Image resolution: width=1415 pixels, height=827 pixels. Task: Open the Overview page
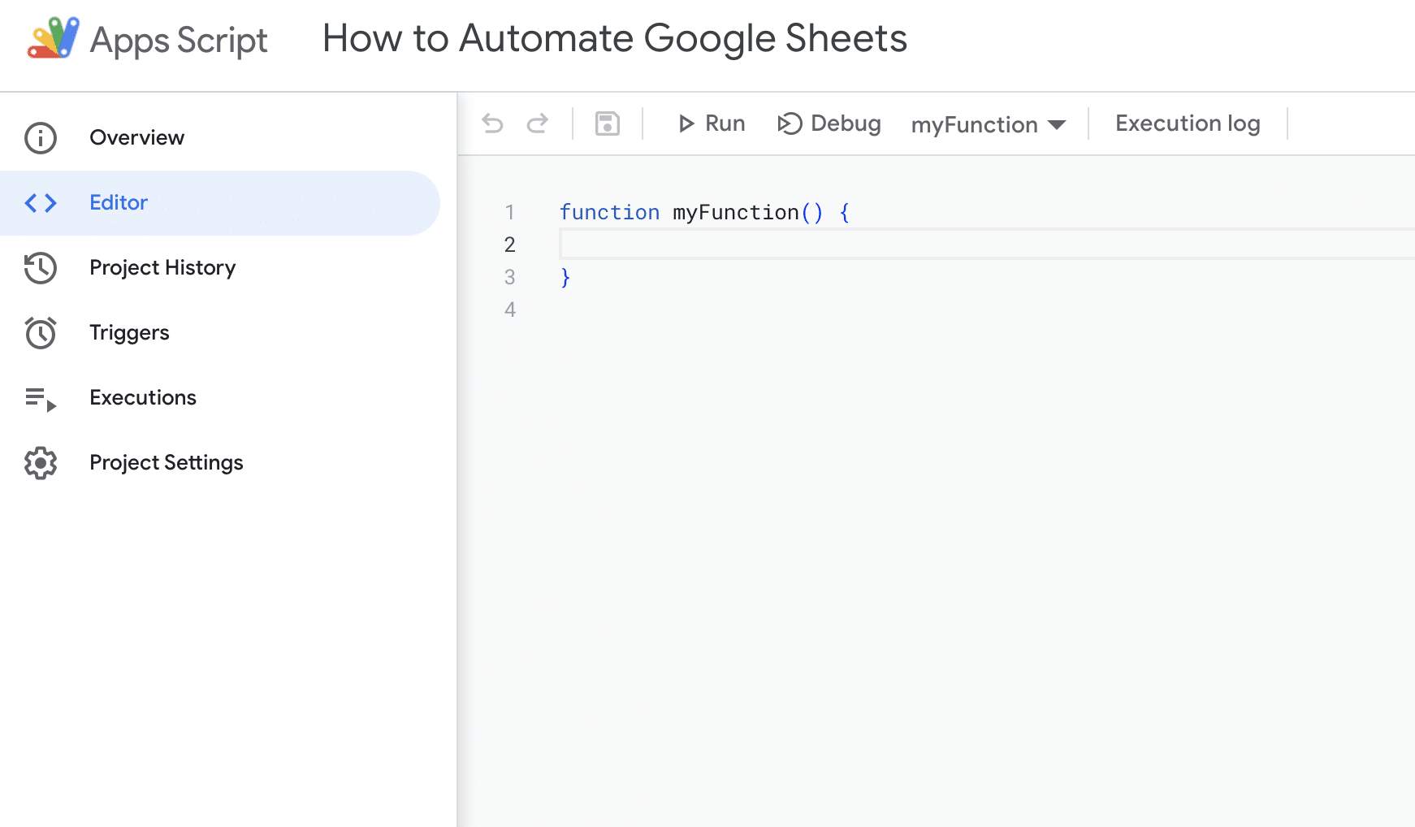[x=220, y=138]
